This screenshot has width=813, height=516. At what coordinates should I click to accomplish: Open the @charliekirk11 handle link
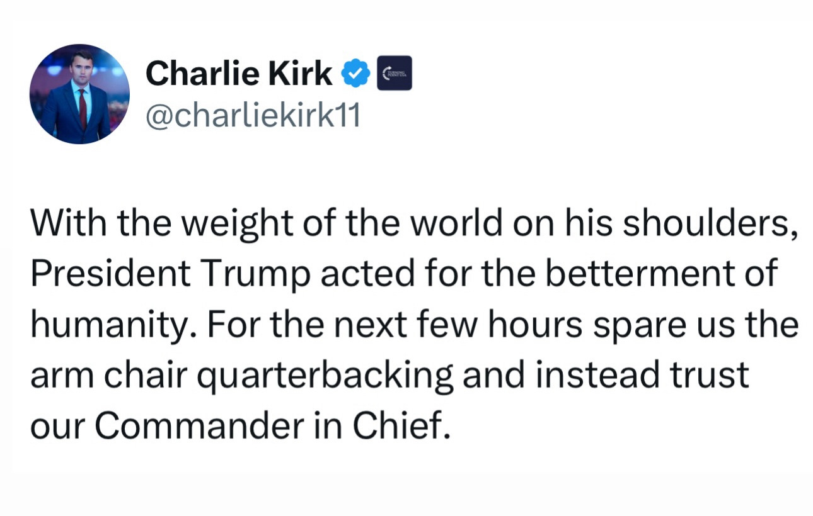click(253, 115)
